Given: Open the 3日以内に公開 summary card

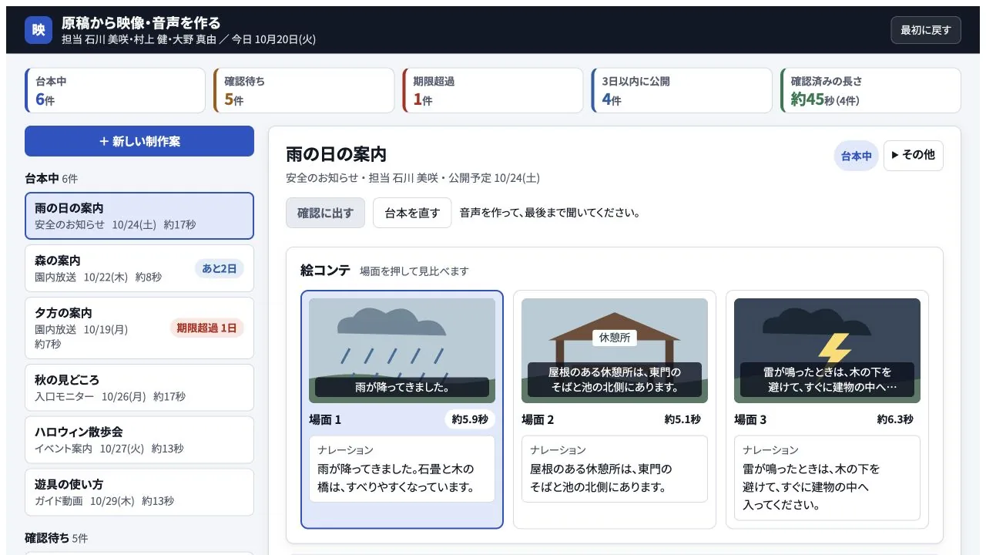Looking at the screenshot, I should [682, 90].
